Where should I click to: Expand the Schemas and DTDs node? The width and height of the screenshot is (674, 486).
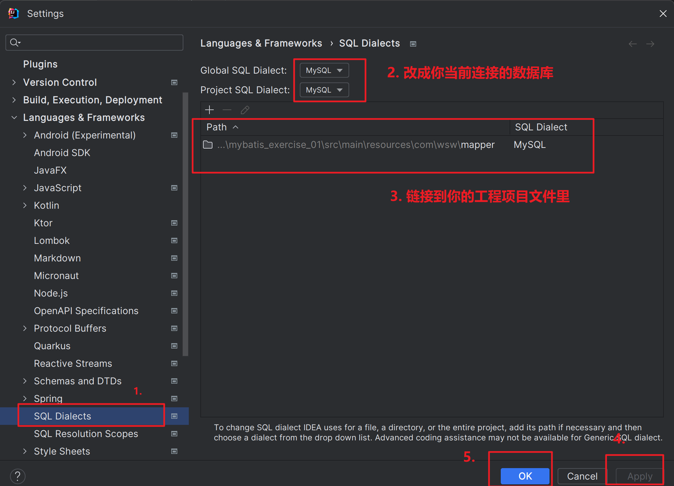click(25, 381)
